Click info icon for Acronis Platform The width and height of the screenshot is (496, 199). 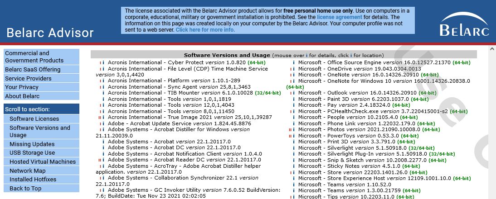click(103, 81)
